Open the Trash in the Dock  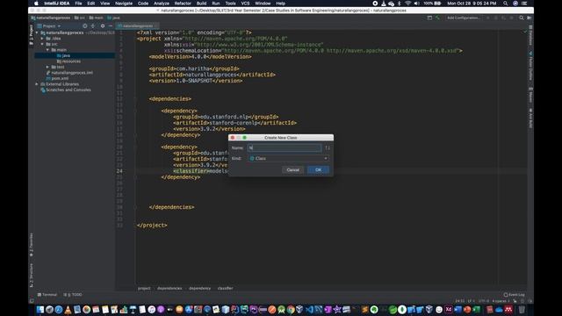(522, 310)
